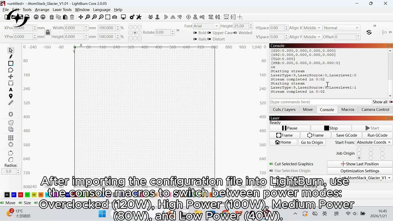Click the Home button in Laser panel

(x=283, y=142)
